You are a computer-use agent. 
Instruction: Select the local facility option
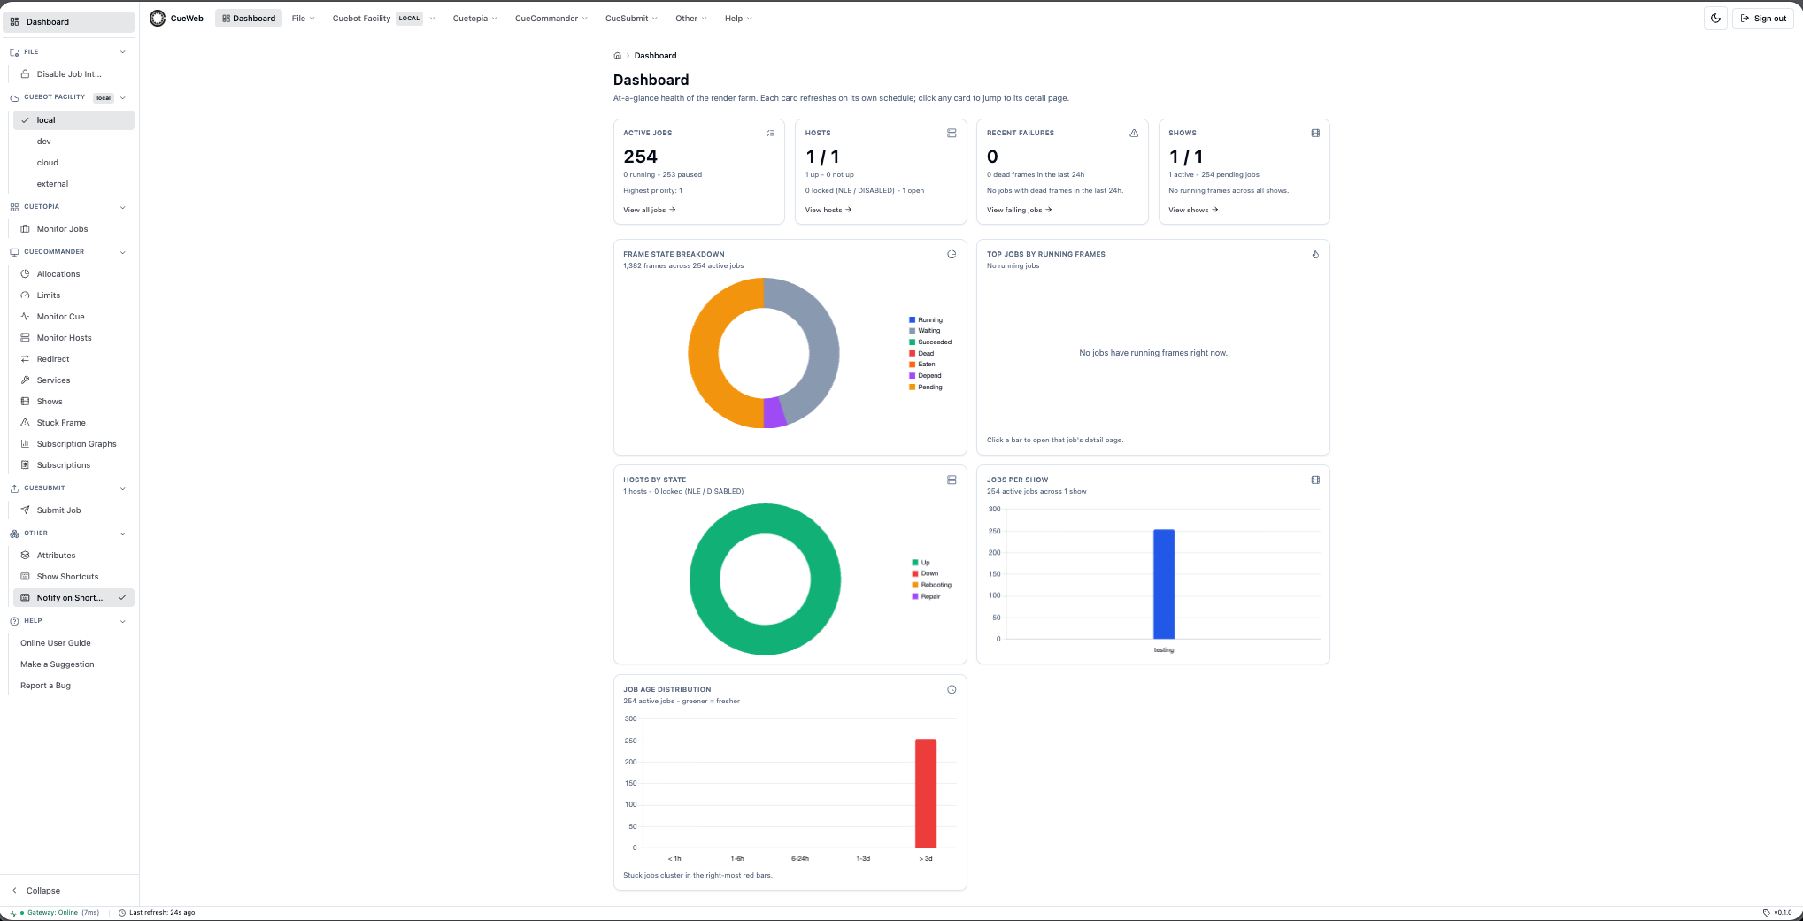(73, 120)
